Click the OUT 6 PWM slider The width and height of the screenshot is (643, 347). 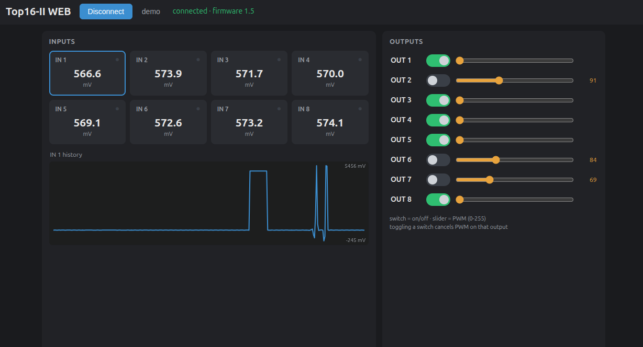pos(515,160)
